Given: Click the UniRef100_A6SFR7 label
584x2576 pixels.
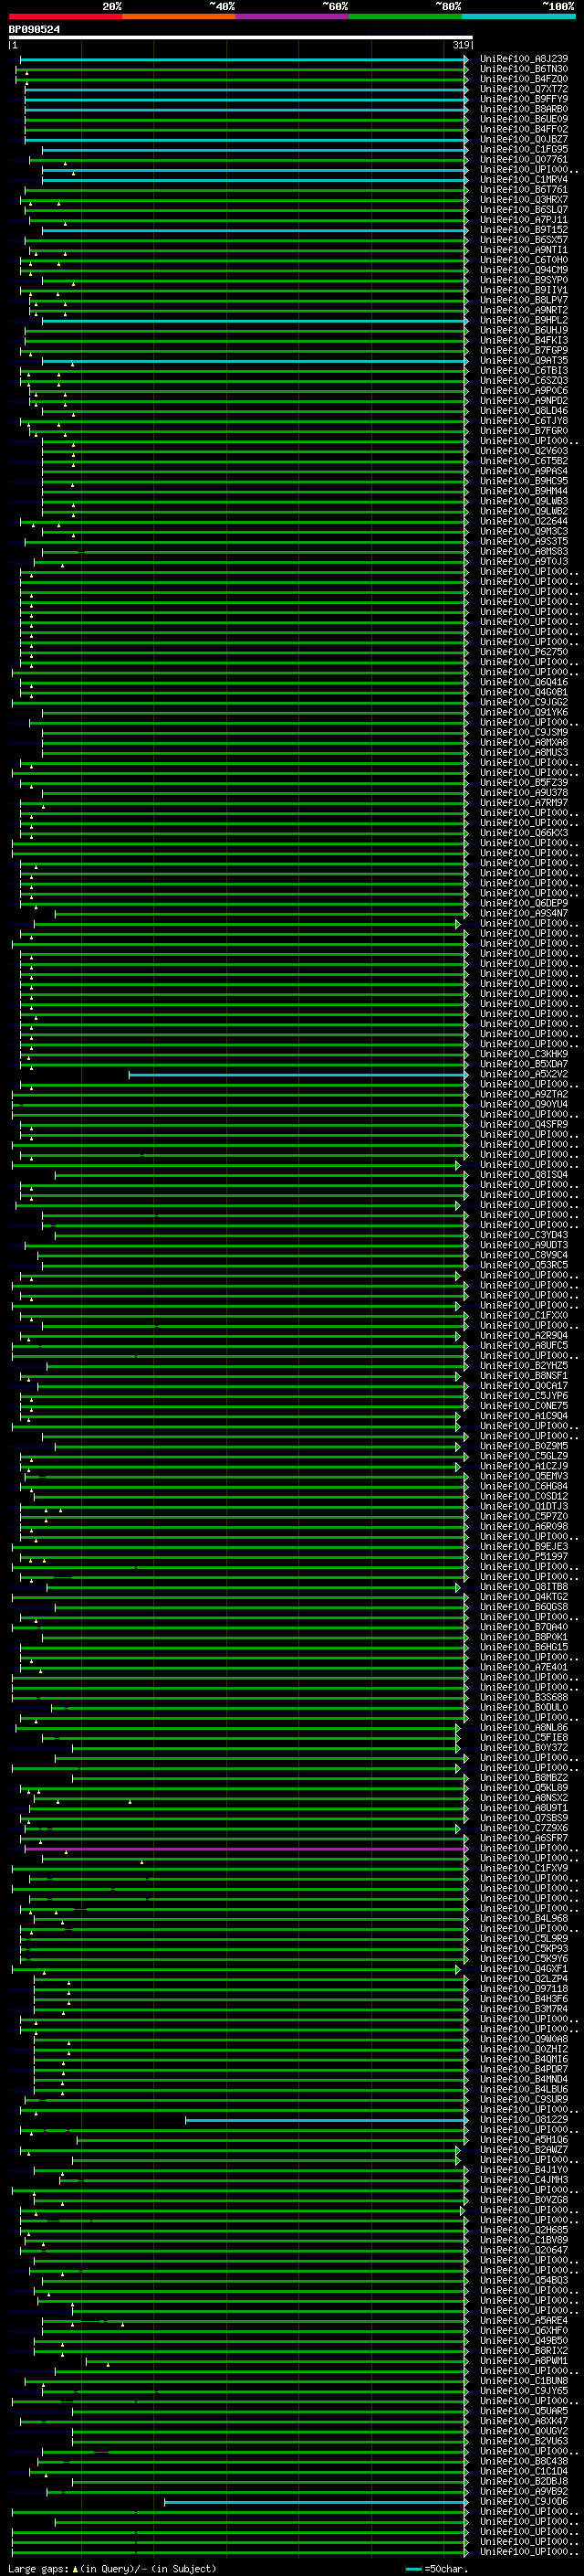Looking at the screenshot, I should pyautogui.click(x=524, y=1839).
